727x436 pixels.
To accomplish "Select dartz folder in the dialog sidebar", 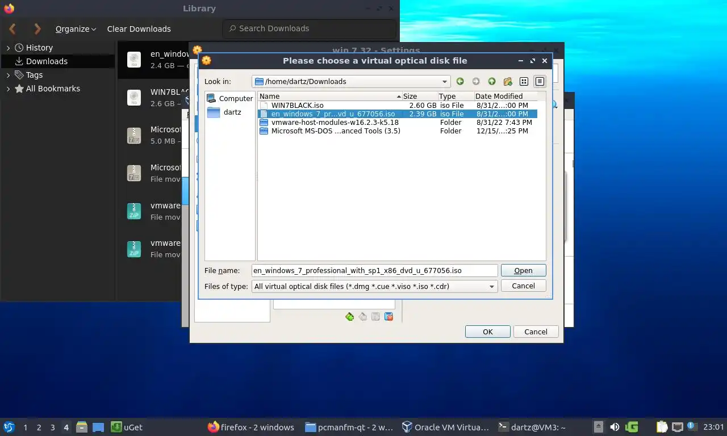I will (224, 112).
